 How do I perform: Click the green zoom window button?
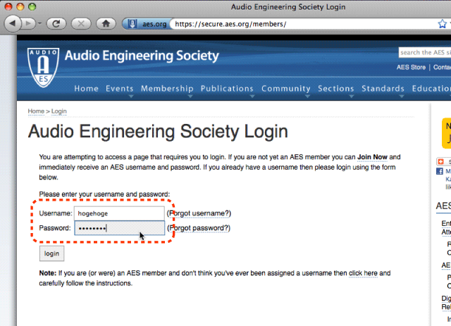[x=32, y=6]
